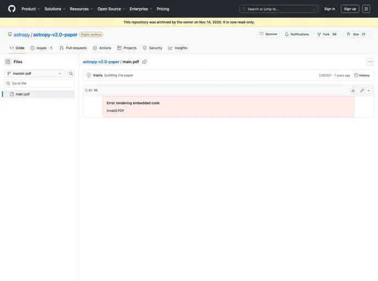Image resolution: width=378 pixels, height=281 pixels.
Task: Open the Pricing page
Action: click(x=163, y=9)
